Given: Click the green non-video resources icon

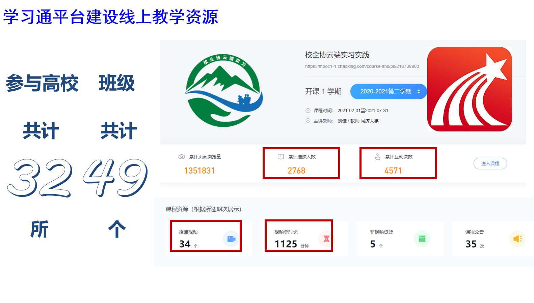Looking at the screenshot, I should [x=422, y=239].
